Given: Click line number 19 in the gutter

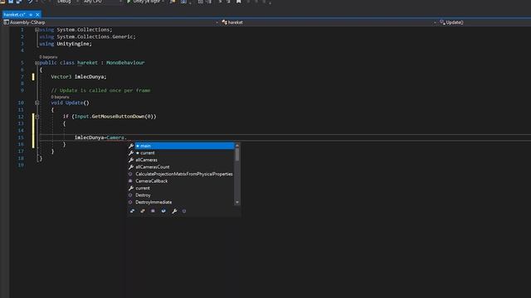Looking at the screenshot, I should (21, 166).
